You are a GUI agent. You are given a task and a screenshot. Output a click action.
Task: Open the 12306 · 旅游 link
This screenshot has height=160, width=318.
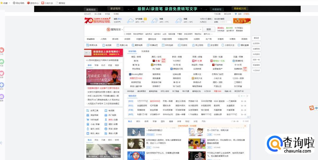238,78
